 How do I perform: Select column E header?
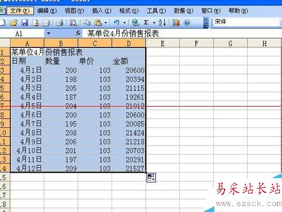pos(162,43)
